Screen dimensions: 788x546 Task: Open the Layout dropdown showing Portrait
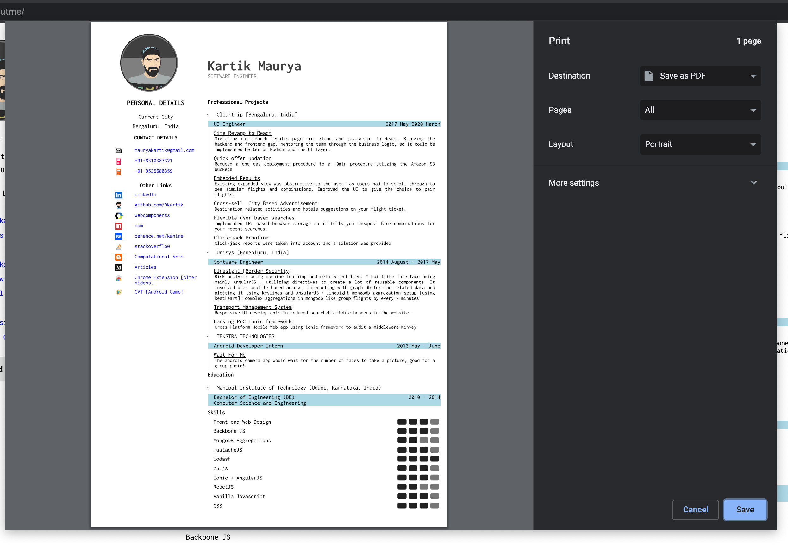point(700,144)
